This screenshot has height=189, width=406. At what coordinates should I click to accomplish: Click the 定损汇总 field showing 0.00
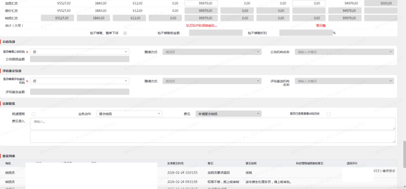coord(309,3)
